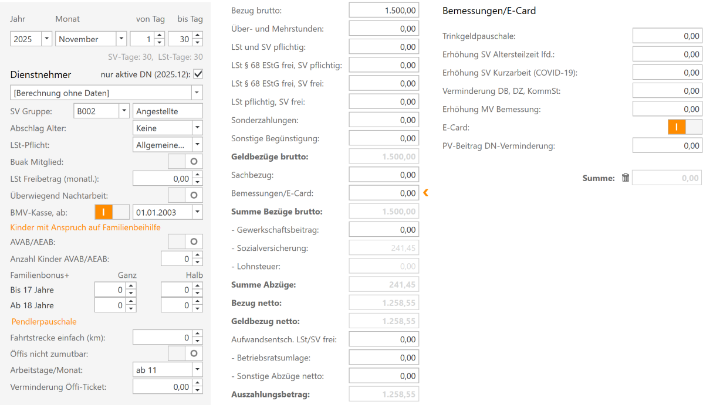Open the Monat November dropdown
This screenshot has width=703, height=405.
click(121, 39)
